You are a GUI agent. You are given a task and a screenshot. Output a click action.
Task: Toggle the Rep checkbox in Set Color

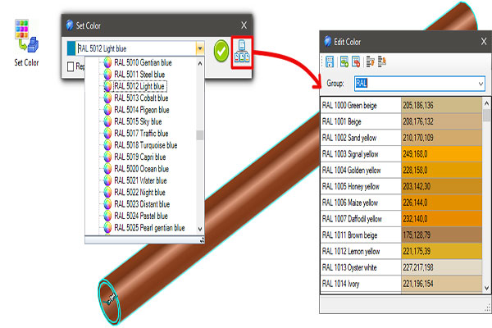coord(71,66)
